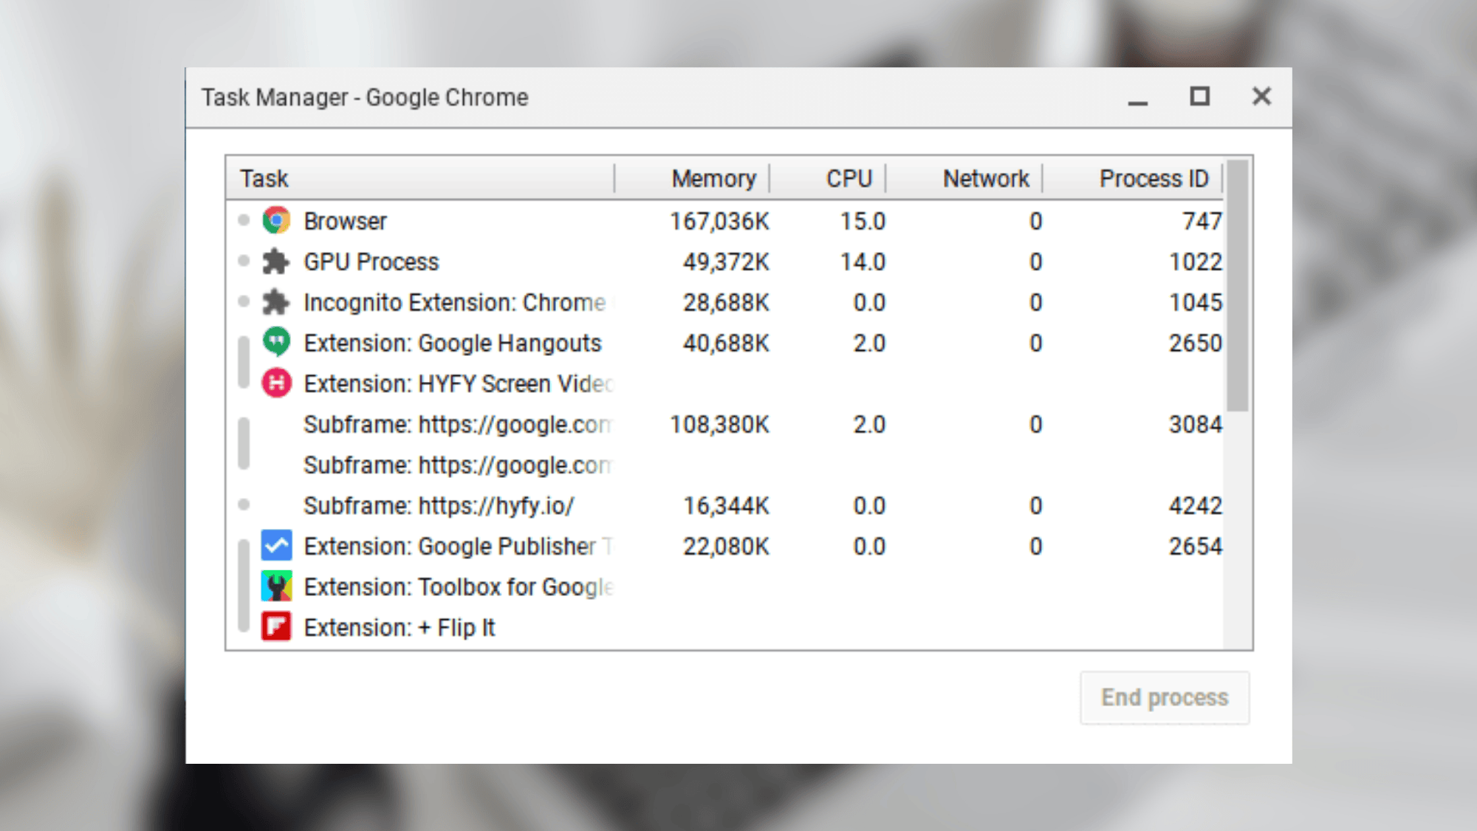Click the Google Hangouts extension icon
Screen dimensions: 1477x831
(x=275, y=342)
